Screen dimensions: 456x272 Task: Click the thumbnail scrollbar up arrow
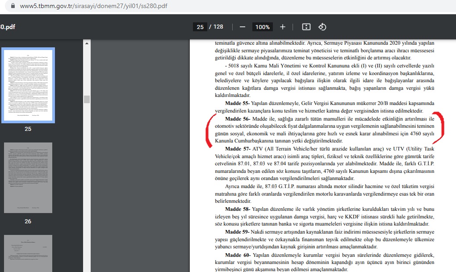87,43
